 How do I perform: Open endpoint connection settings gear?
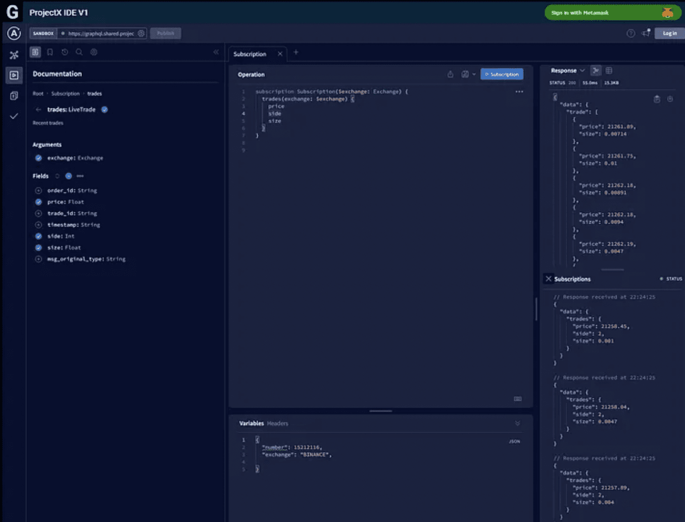141,33
